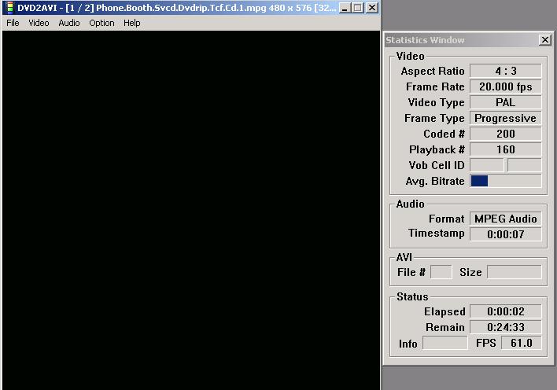Image resolution: width=557 pixels, height=390 pixels.
Task: Click the black video preview area
Action: [x=191, y=210]
